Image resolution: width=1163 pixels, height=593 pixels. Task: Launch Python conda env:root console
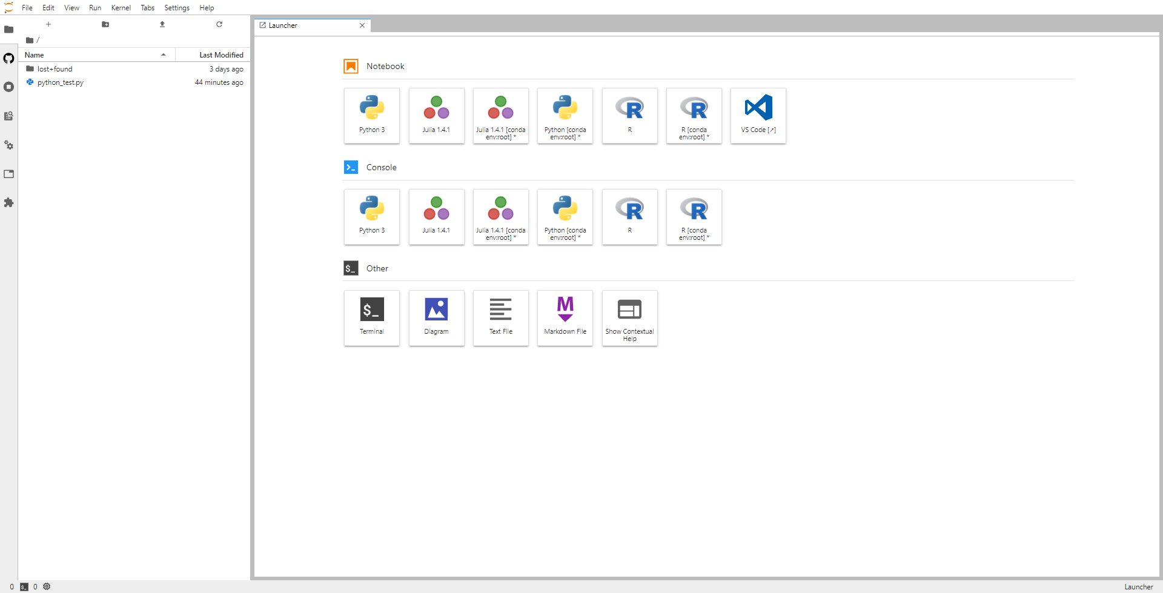[x=565, y=217]
